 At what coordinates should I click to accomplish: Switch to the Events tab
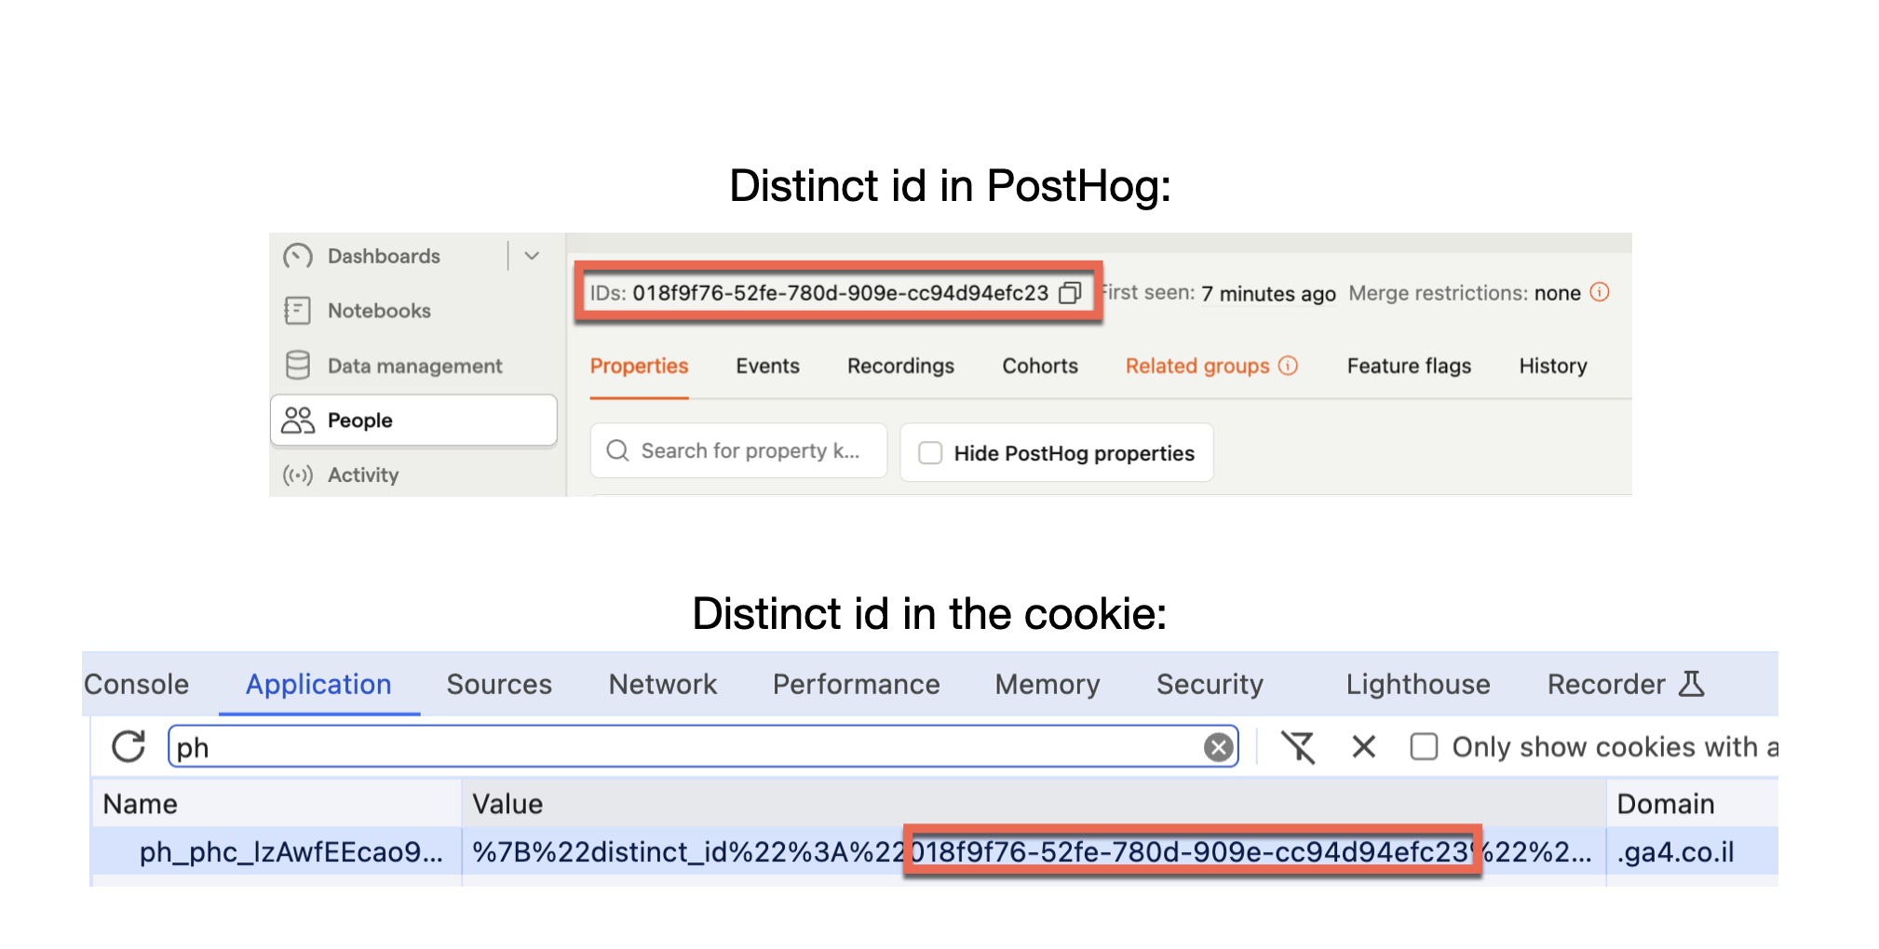(767, 367)
